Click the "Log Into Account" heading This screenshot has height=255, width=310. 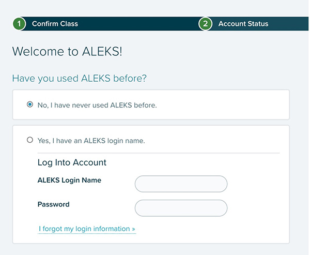pos(72,162)
